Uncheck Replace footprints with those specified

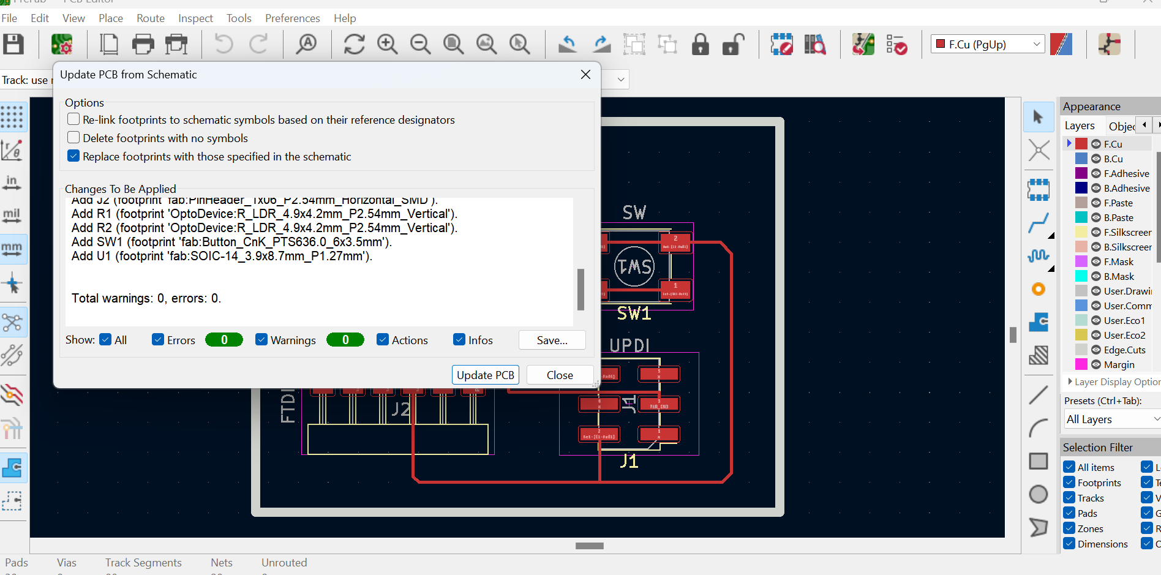(73, 156)
